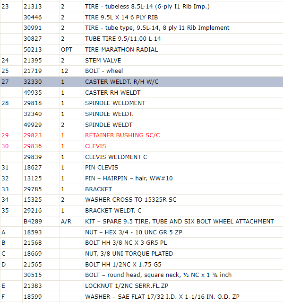Click part number 29823 in red

[33, 135]
